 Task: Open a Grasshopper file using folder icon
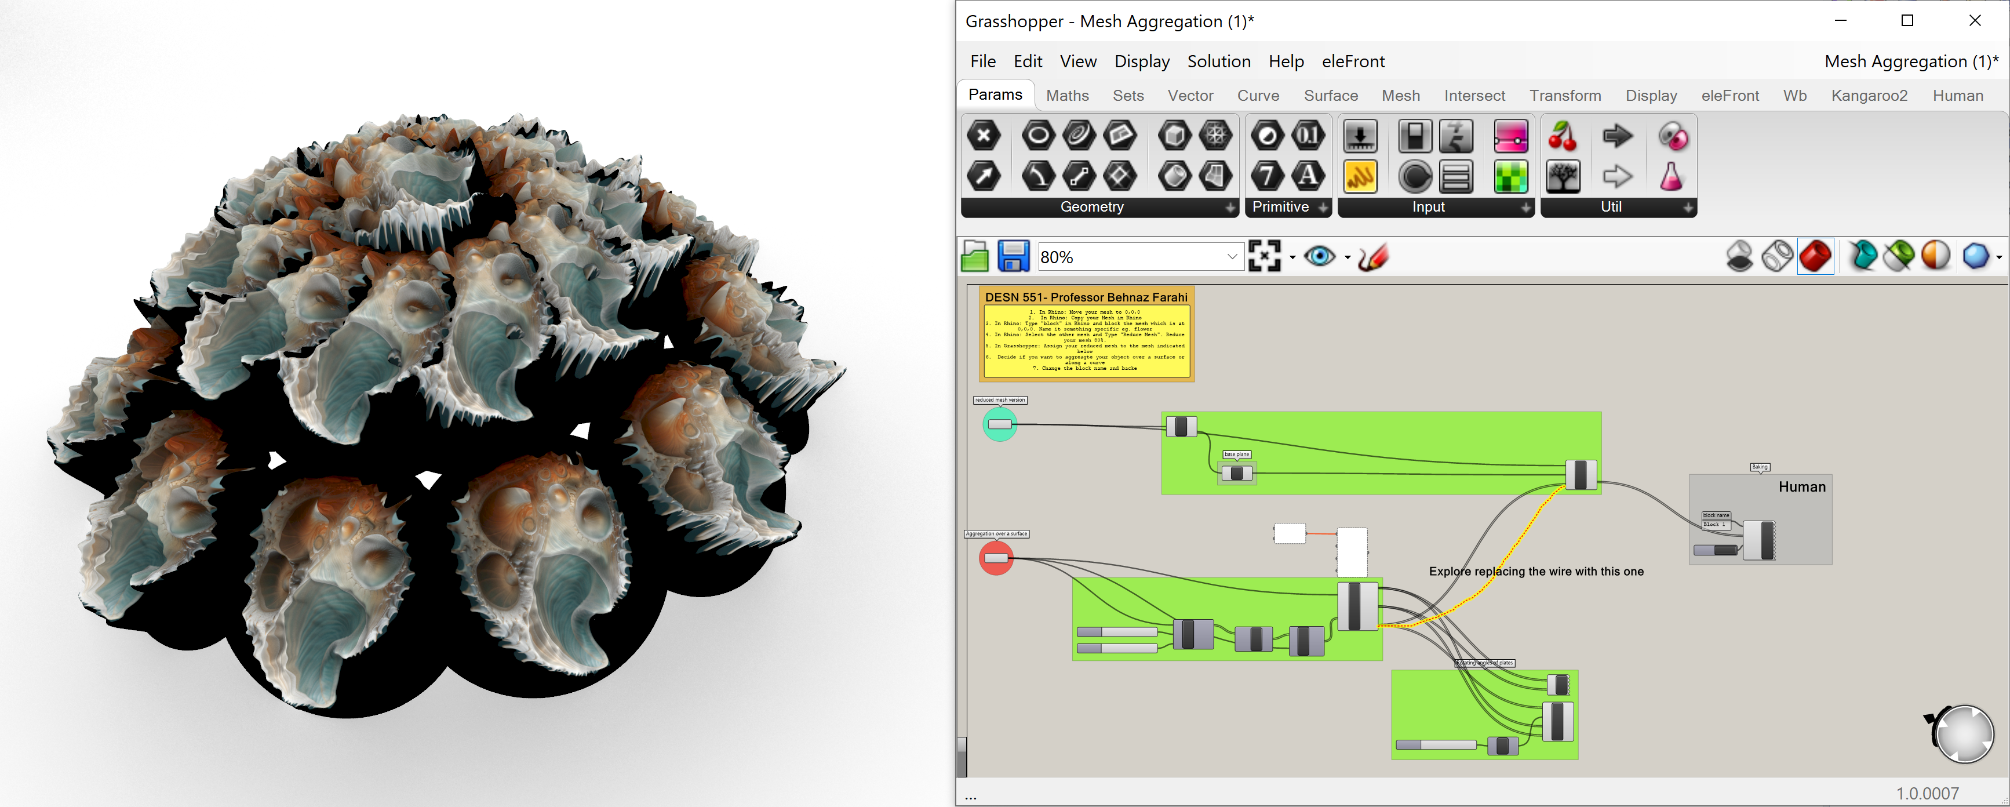974,255
